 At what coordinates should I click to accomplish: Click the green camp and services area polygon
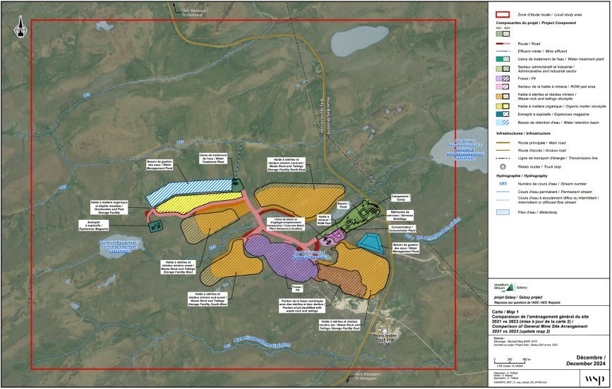(349, 218)
